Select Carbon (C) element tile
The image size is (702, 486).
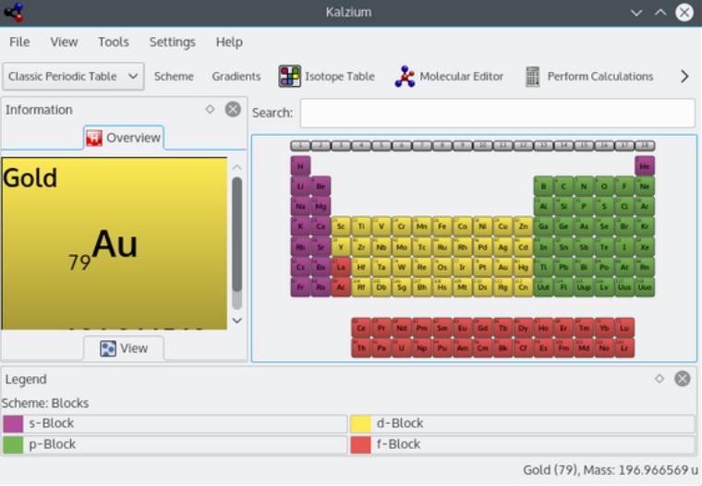[x=563, y=186]
